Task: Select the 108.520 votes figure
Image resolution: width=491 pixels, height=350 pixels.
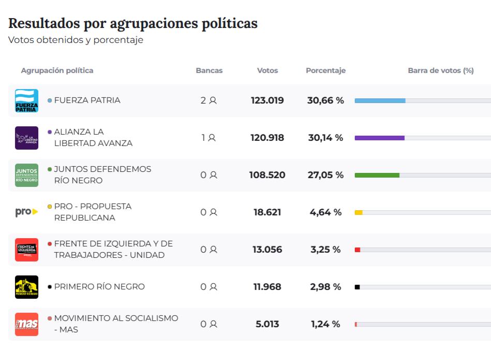Action: pos(267,175)
